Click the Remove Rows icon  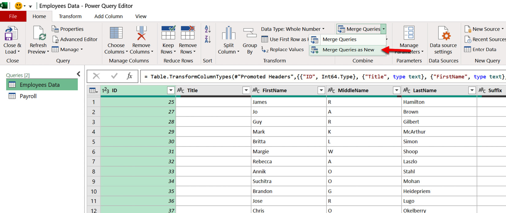pos(188,33)
